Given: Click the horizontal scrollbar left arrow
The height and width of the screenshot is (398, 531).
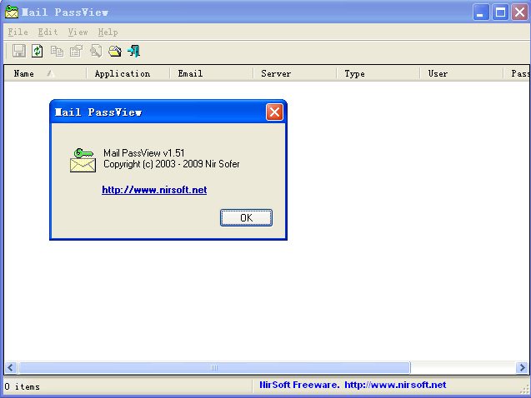Looking at the screenshot, I should 11,367.
